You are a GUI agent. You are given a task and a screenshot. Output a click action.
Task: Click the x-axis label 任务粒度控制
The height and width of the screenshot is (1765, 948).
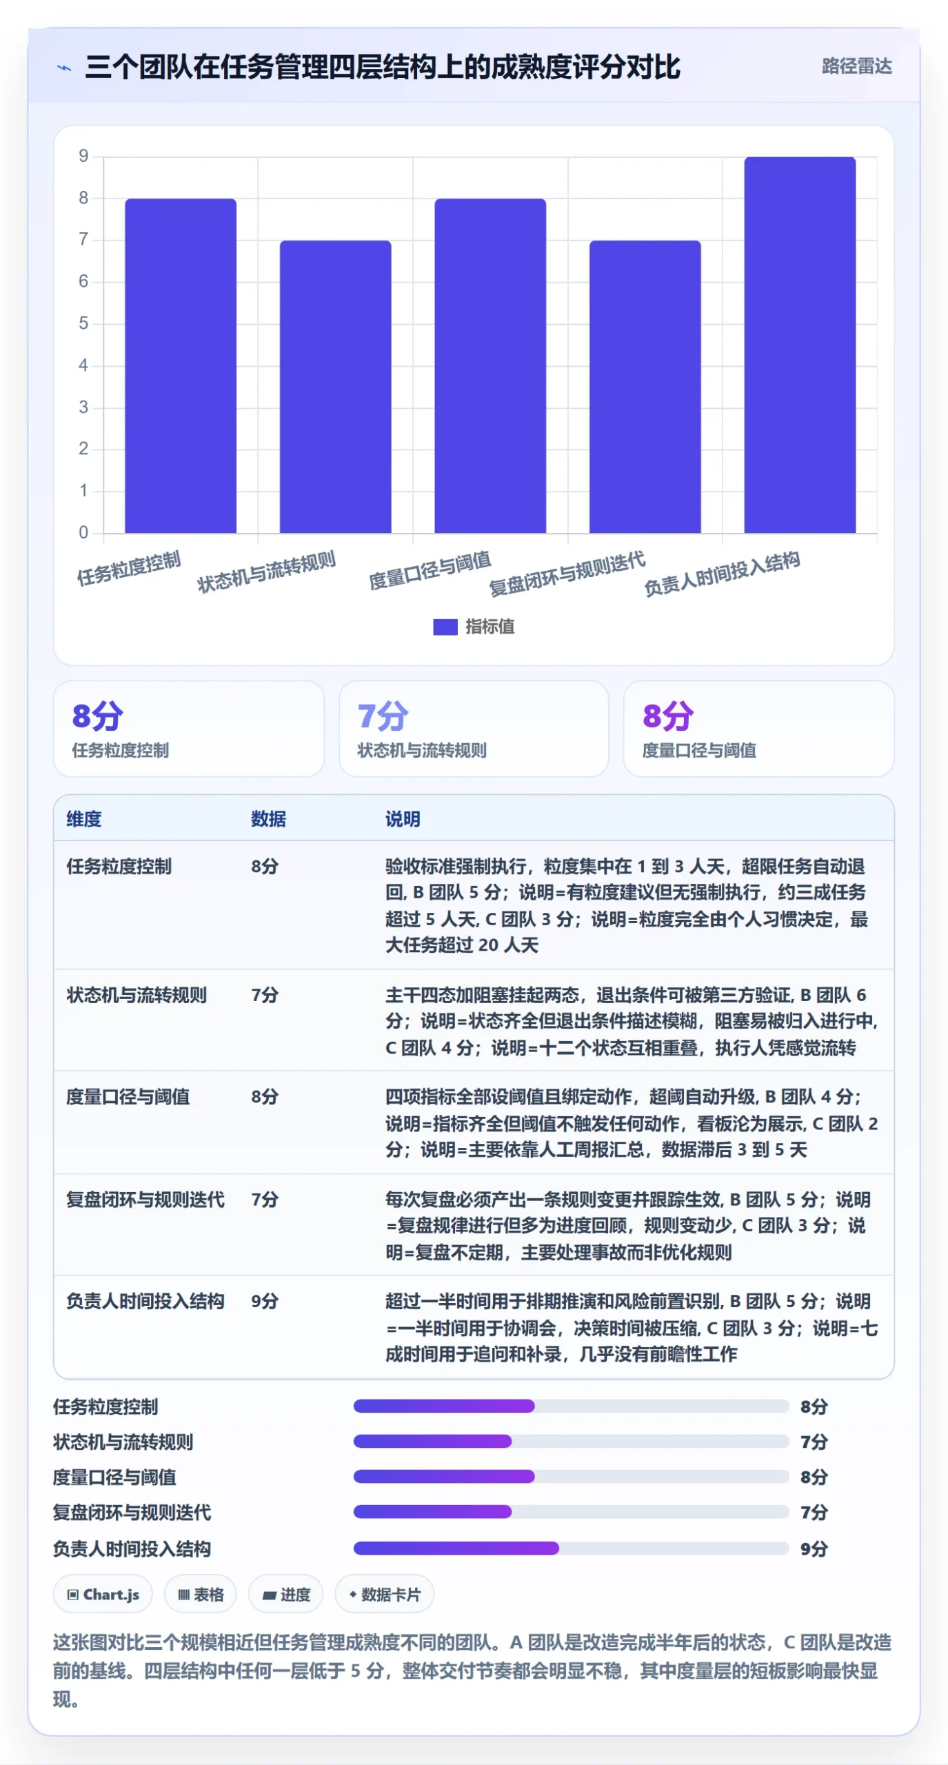pos(129,569)
